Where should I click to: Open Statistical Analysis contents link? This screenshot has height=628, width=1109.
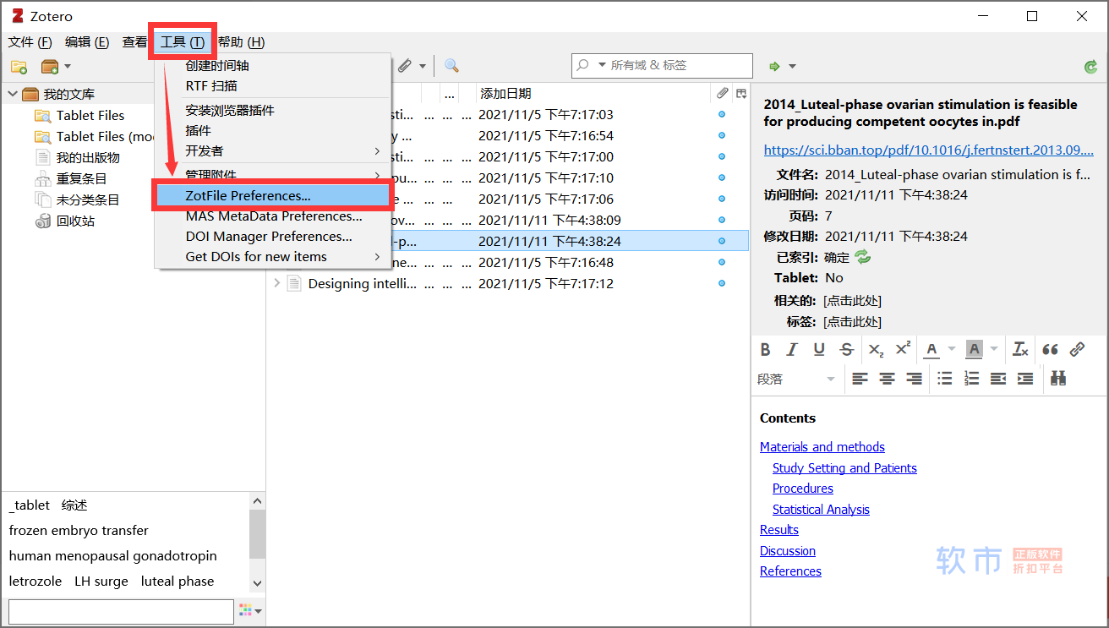(x=820, y=510)
